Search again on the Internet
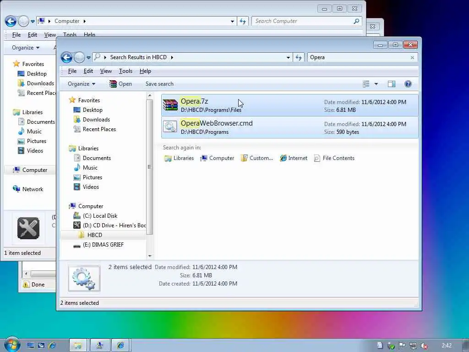 point(294,158)
